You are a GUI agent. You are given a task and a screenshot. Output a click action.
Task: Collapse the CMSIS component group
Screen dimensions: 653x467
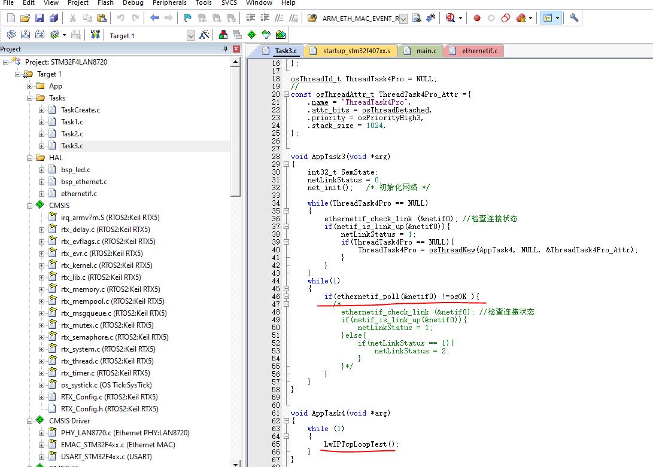tap(29, 206)
